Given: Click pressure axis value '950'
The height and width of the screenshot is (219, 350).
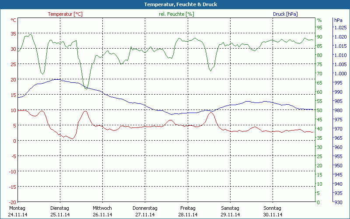Looking at the screenshot, I should [338, 166].
